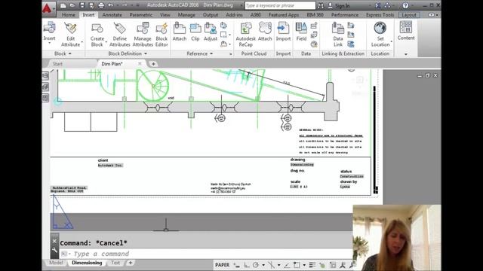The image size is (483, 271).
Task: Toggle ortho mode in status bar
Action: [x=247, y=265]
